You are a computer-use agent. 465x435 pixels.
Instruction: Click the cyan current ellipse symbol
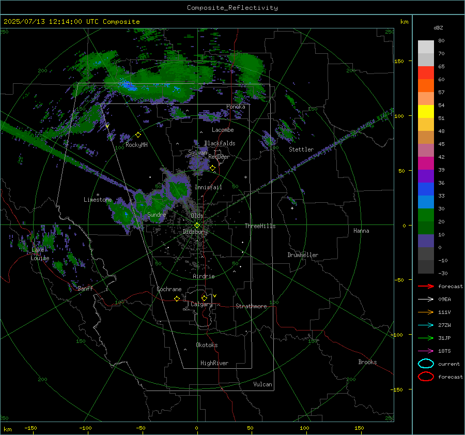coord(426,364)
